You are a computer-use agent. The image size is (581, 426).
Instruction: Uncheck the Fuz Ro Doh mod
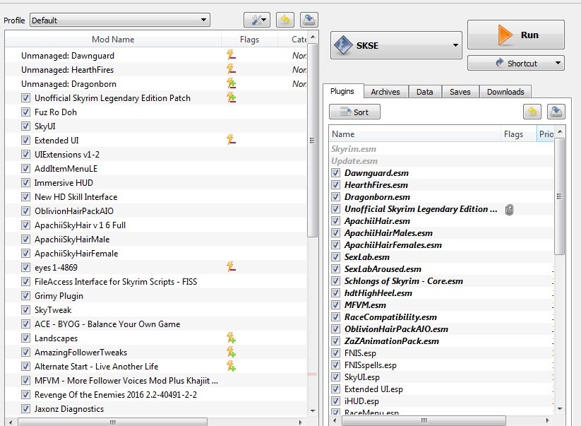pyautogui.click(x=25, y=112)
